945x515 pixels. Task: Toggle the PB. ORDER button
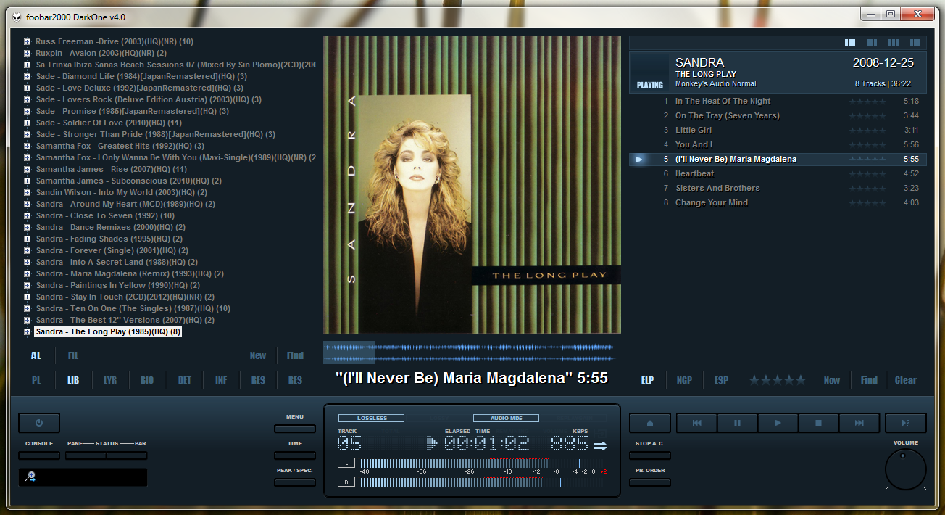coord(650,482)
